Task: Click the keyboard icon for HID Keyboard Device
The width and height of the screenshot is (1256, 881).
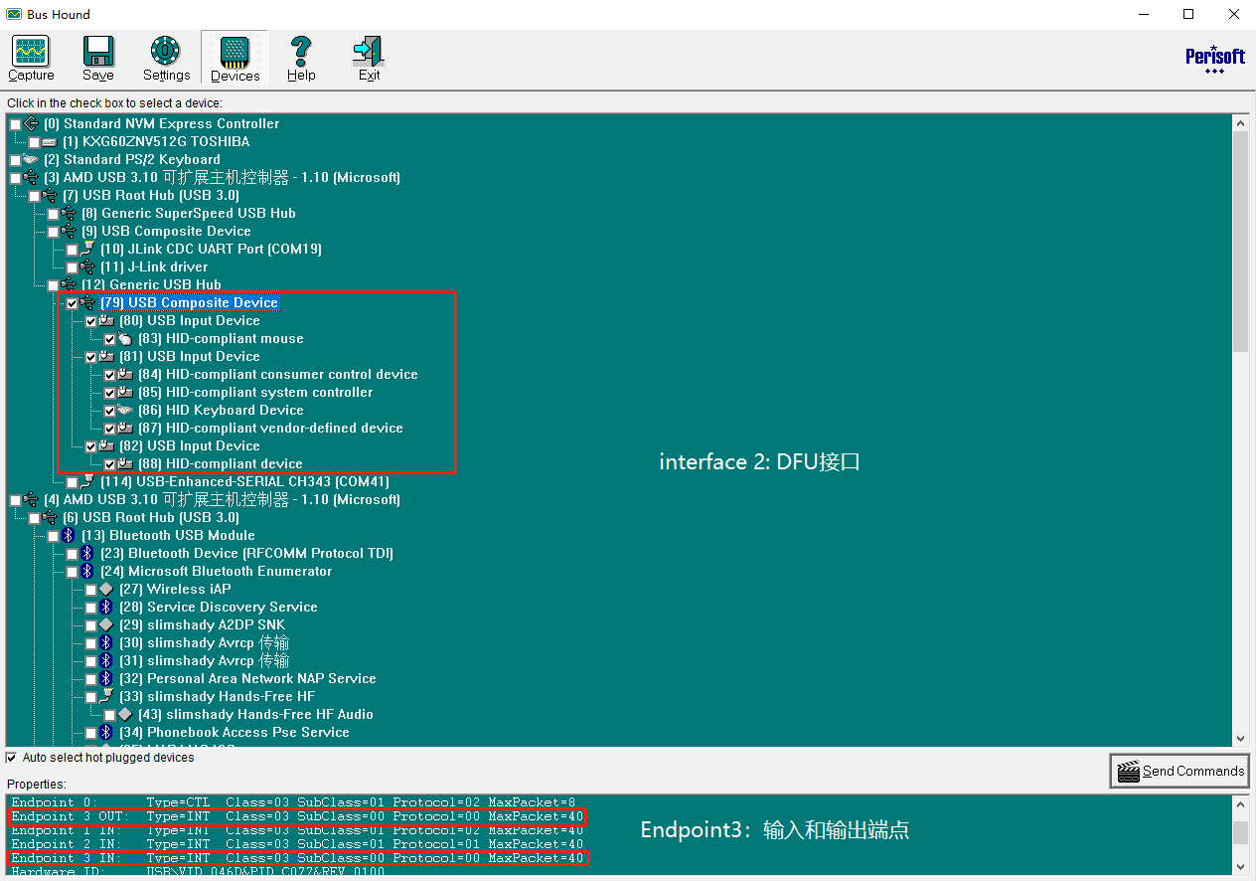Action: click(x=126, y=410)
